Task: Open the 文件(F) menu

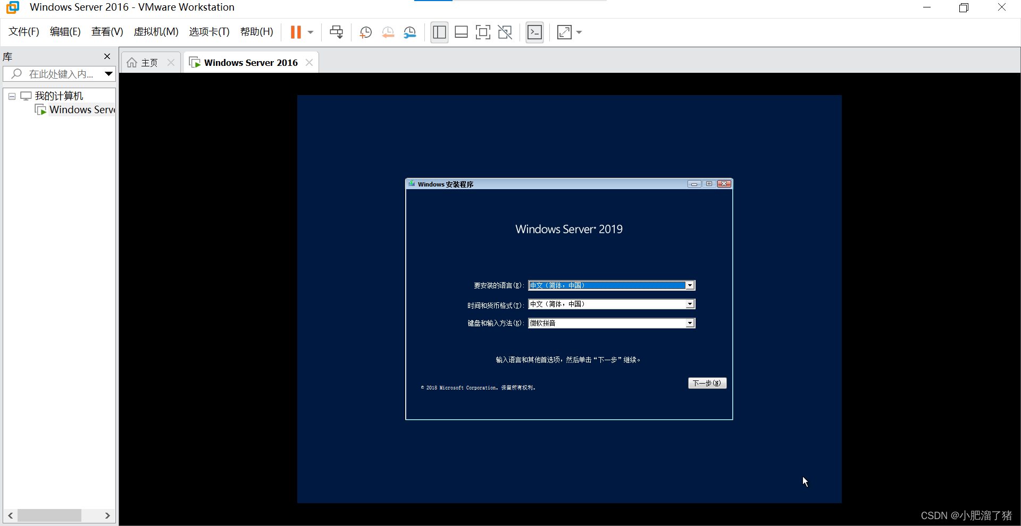Action: click(24, 32)
